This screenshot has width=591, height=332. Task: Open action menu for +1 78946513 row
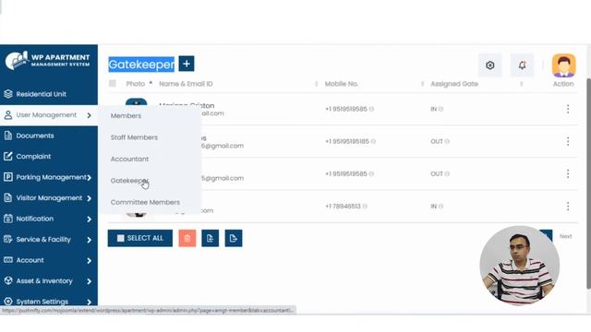click(x=568, y=206)
